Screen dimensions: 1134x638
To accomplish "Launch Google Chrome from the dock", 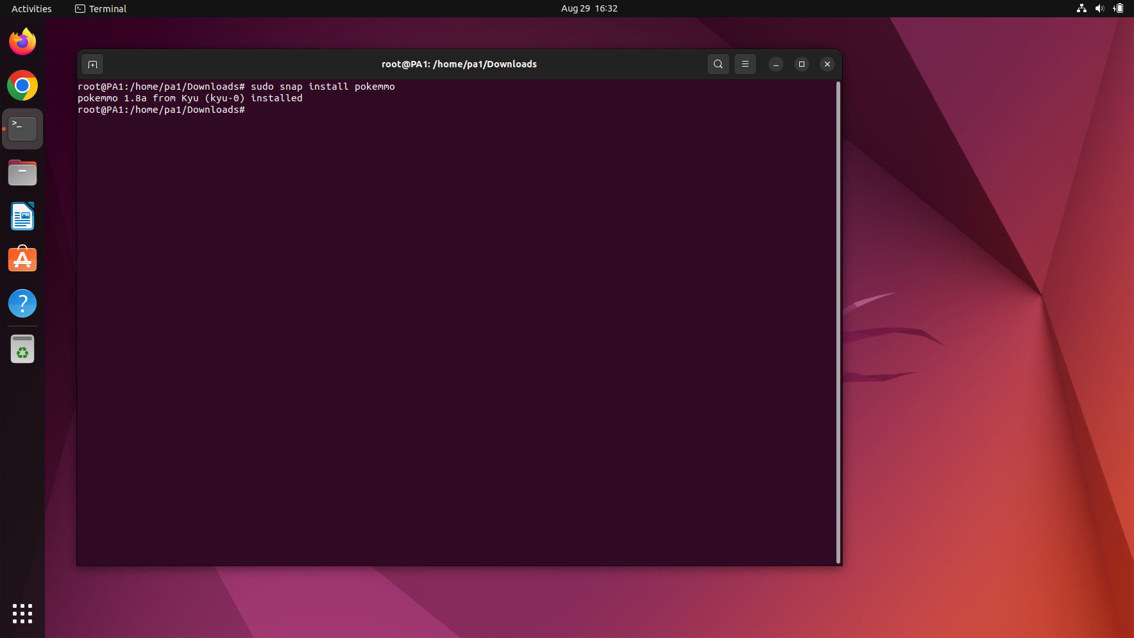I will pos(22,85).
